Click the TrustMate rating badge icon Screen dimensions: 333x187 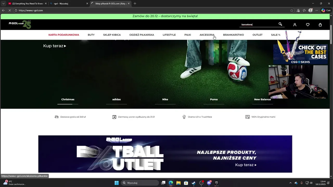(184, 117)
